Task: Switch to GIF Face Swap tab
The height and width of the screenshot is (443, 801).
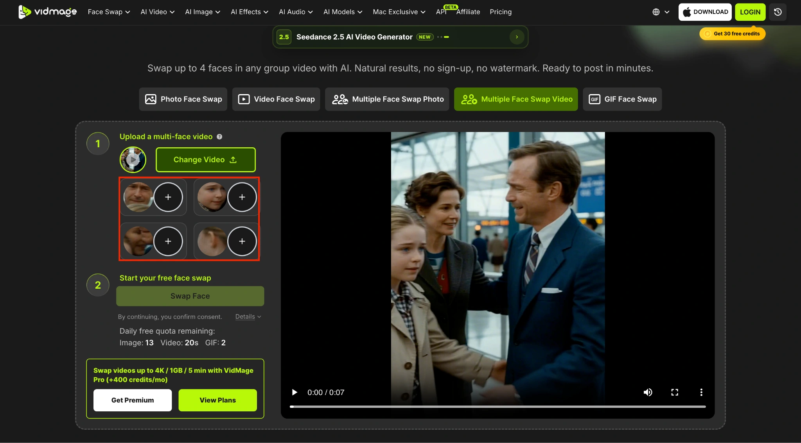Action: (x=622, y=99)
